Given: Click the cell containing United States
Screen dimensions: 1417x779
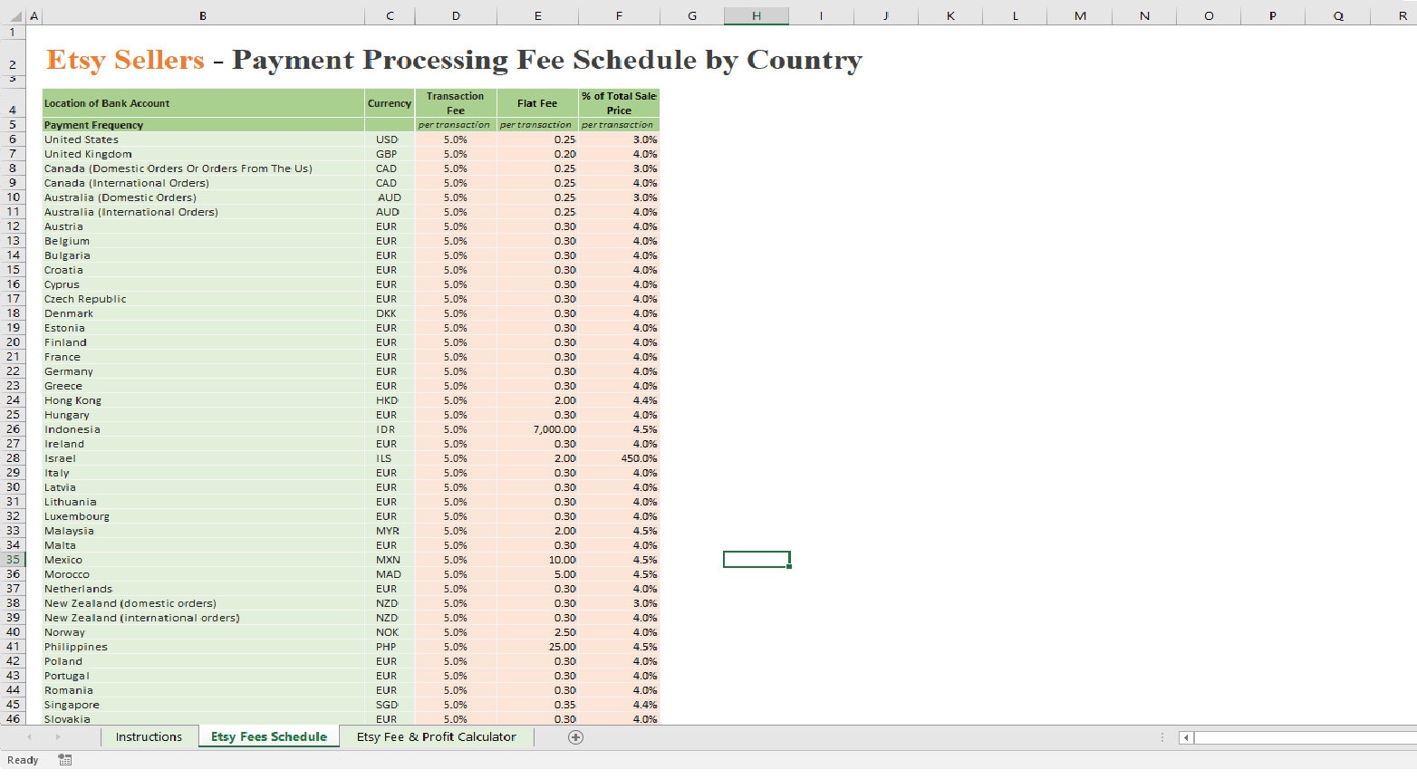Looking at the screenshot, I should [x=82, y=139].
